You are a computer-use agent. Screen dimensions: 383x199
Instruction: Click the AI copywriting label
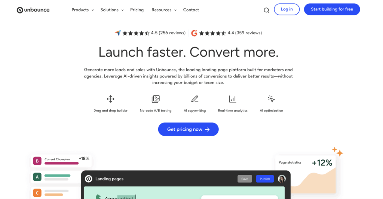point(194,110)
